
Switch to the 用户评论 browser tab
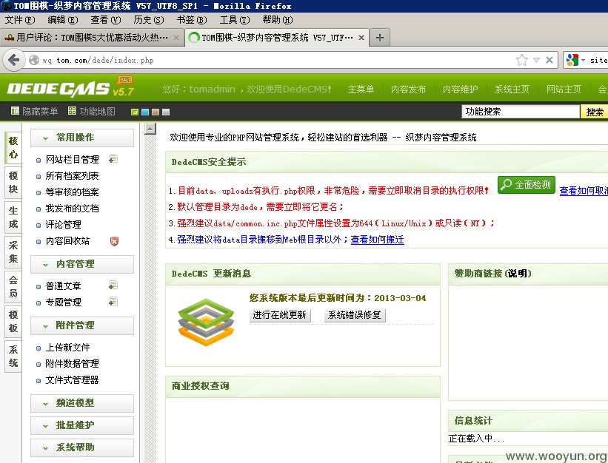click(92, 38)
